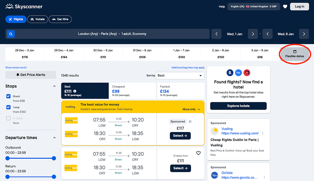The width and height of the screenshot is (314, 181).
Task: Collapse the Stops filter section
Action: 54,86
